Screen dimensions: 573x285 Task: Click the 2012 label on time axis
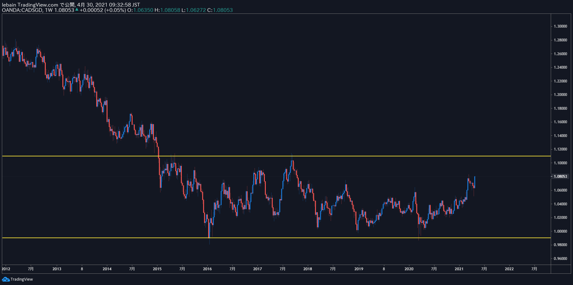coord(6,269)
